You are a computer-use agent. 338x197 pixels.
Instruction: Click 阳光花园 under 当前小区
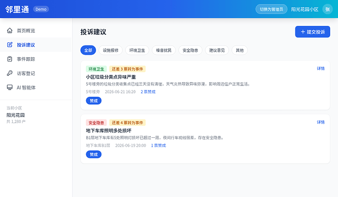click(16, 115)
